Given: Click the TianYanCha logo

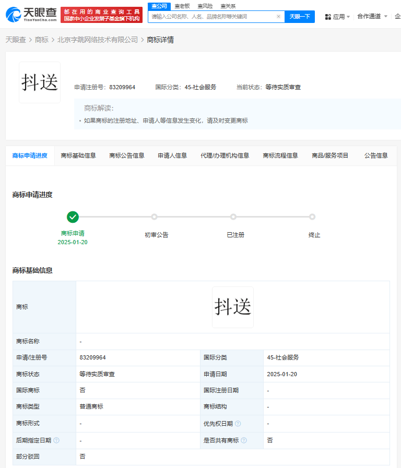Looking at the screenshot, I should (31, 14).
